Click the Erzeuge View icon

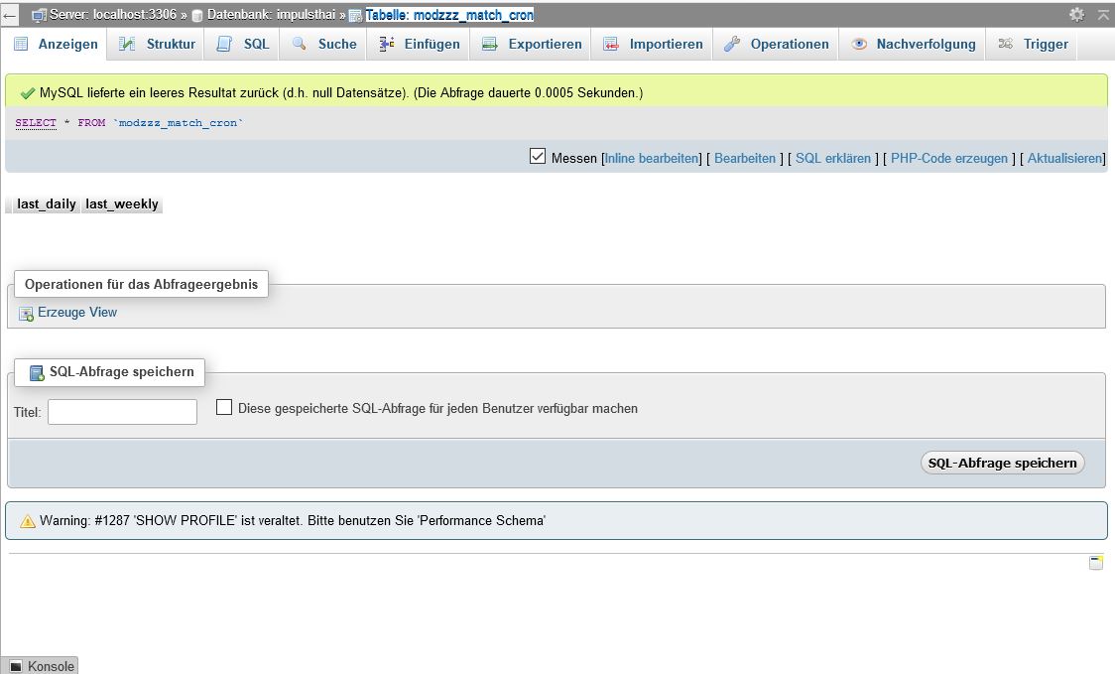point(27,314)
